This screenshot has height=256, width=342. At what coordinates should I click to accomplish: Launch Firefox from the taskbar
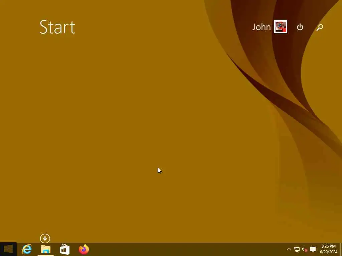click(x=84, y=249)
